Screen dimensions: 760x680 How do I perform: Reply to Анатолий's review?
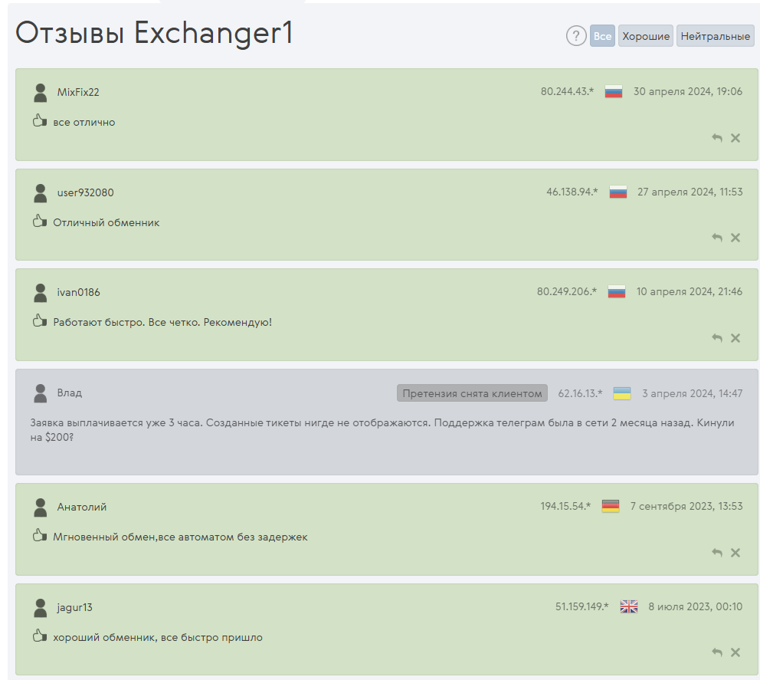[x=717, y=553]
